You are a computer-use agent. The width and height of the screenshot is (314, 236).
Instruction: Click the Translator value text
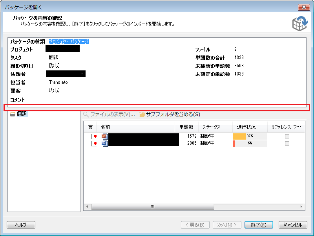click(x=59, y=82)
